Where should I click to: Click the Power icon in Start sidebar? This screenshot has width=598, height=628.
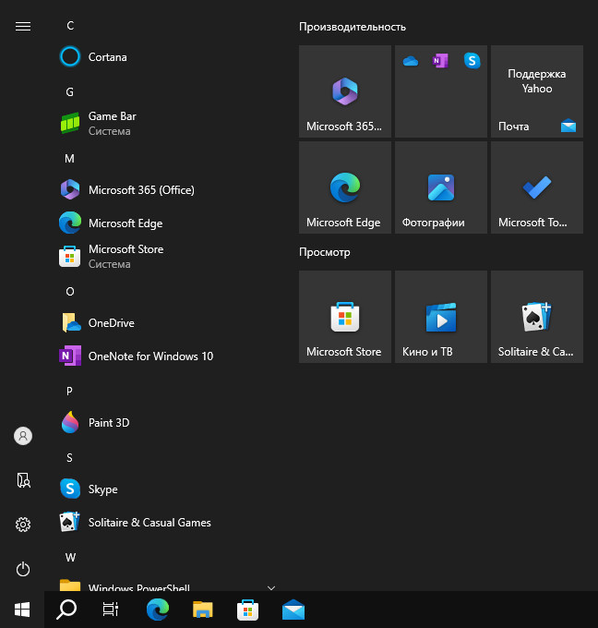tap(23, 569)
